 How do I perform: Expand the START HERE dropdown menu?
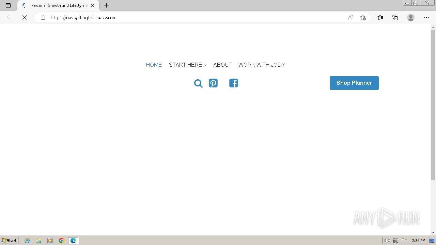pos(188,65)
